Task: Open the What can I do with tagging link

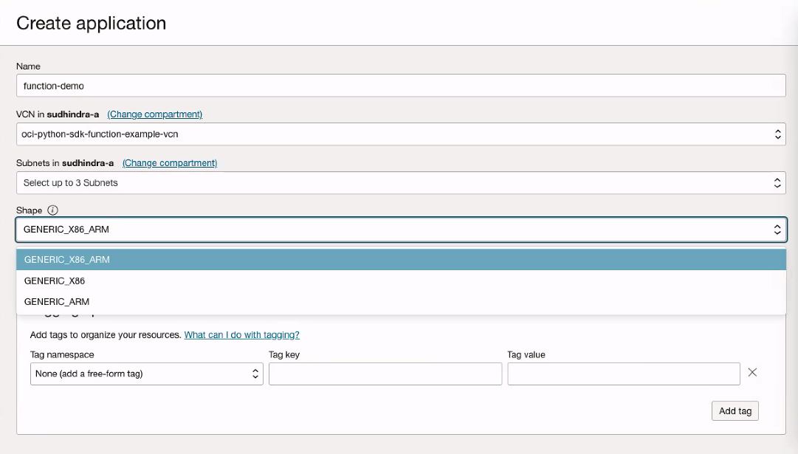Action: (241, 334)
